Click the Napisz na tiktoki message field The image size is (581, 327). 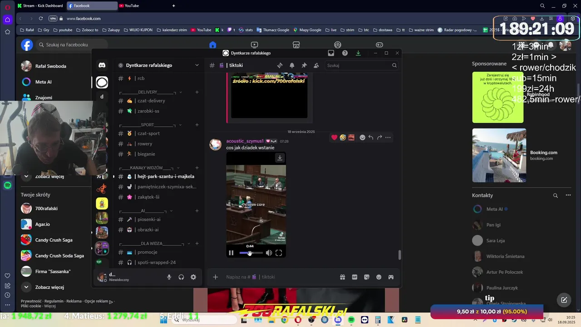coord(281,277)
